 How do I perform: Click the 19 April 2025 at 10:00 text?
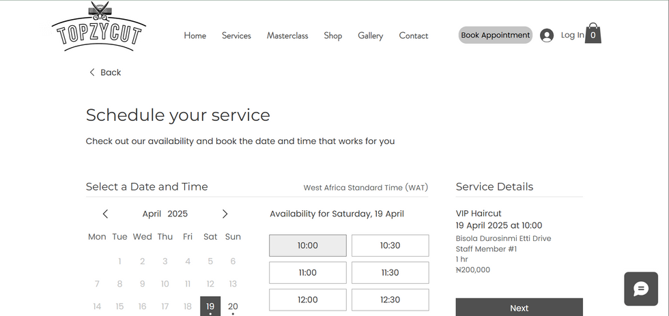[x=499, y=226]
